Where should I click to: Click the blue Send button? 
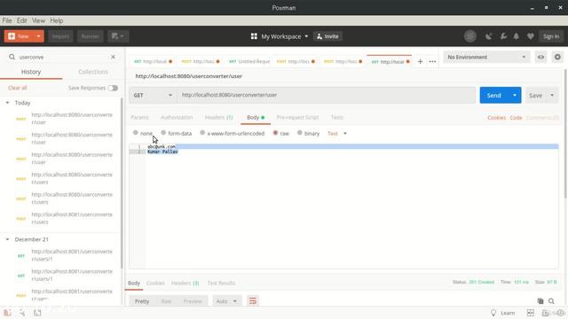point(493,95)
